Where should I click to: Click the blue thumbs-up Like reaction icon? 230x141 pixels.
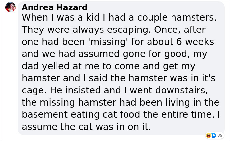click(x=213, y=135)
